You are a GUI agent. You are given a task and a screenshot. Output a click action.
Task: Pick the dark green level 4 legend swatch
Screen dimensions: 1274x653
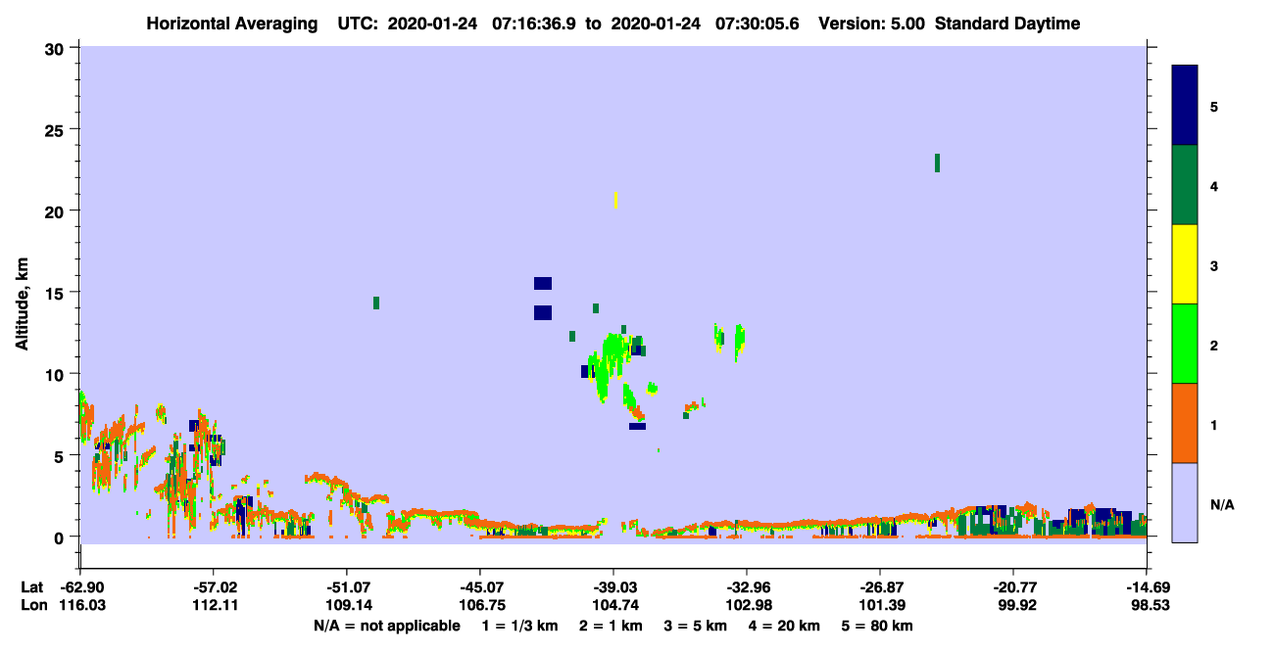[x=1185, y=185]
